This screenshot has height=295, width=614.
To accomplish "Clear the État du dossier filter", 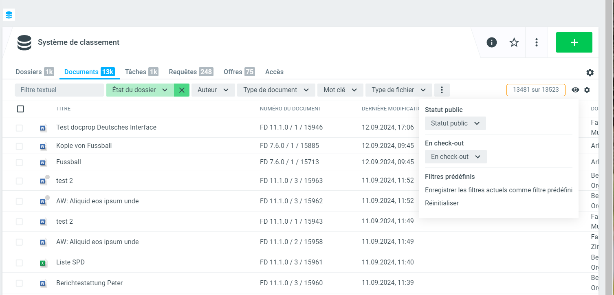I will pos(182,90).
